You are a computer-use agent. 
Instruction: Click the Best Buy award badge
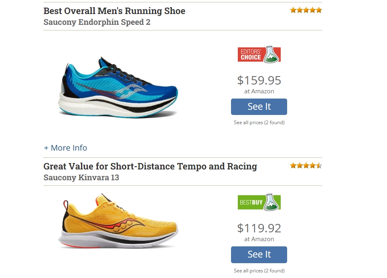pyautogui.click(x=259, y=202)
